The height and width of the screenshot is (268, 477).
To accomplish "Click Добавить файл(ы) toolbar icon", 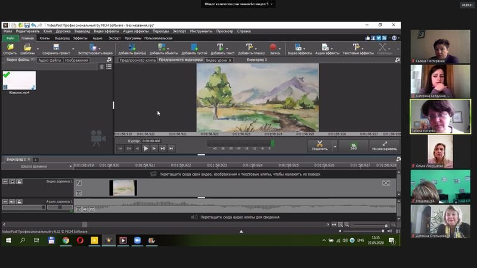I will 131,48.
